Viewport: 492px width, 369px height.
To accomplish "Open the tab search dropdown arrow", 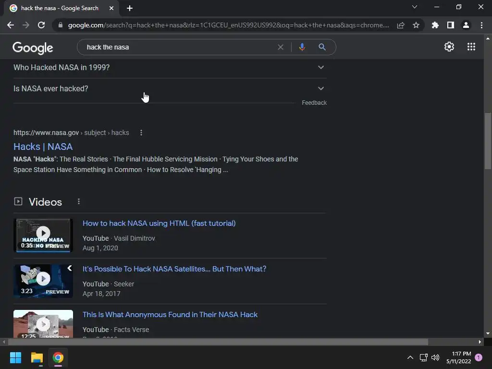I will [x=415, y=7].
